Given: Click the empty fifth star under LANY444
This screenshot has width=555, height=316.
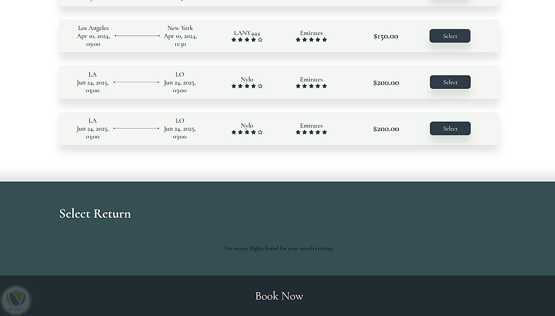Looking at the screenshot, I should (x=260, y=40).
